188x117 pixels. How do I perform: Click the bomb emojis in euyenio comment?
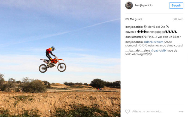tap(141, 31)
